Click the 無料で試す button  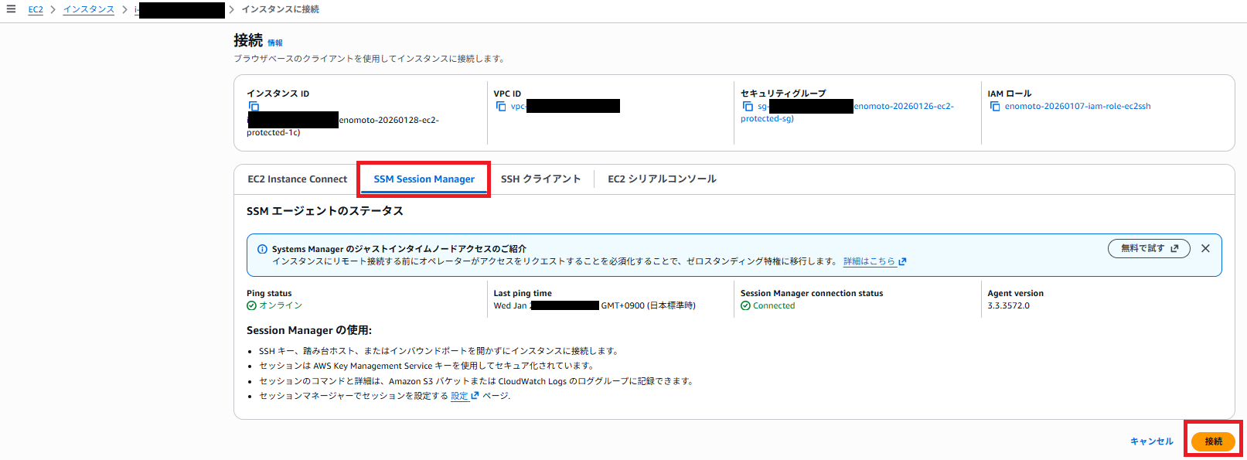point(1149,248)
